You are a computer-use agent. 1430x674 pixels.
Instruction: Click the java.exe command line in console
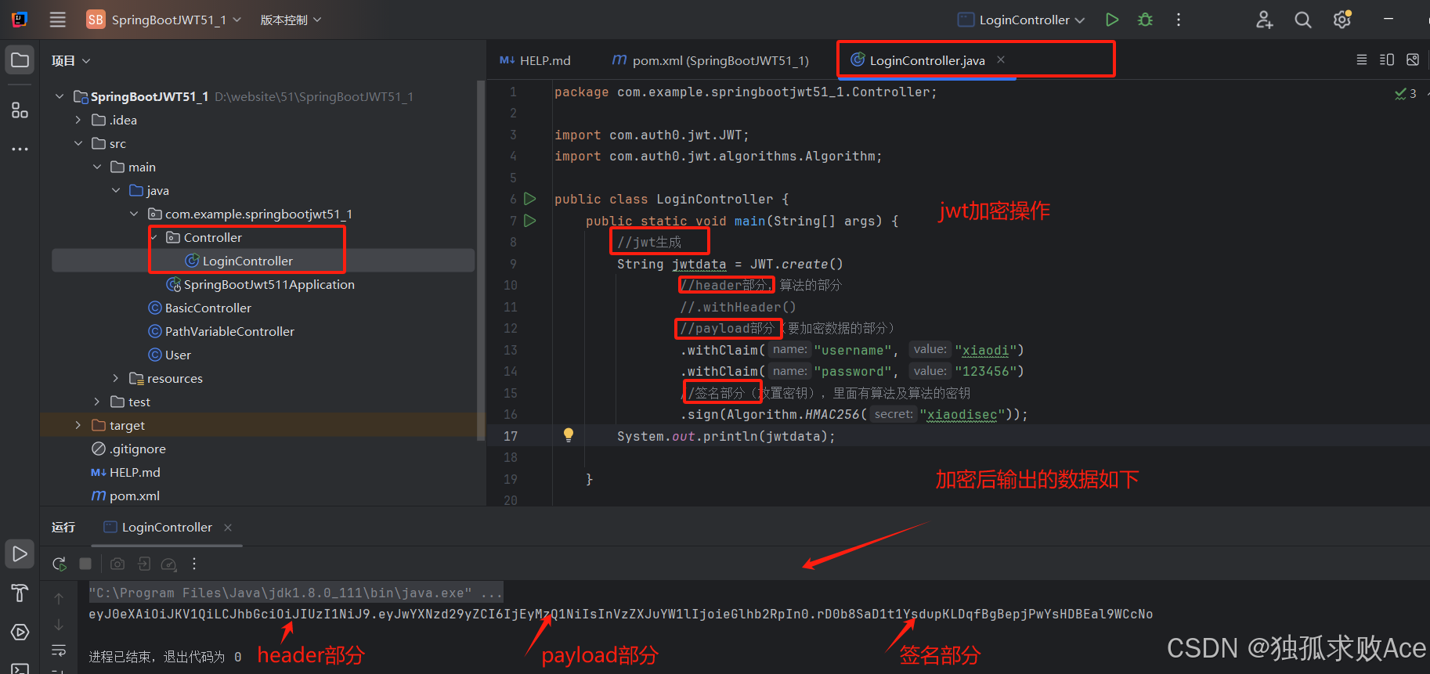coord(295,593)
